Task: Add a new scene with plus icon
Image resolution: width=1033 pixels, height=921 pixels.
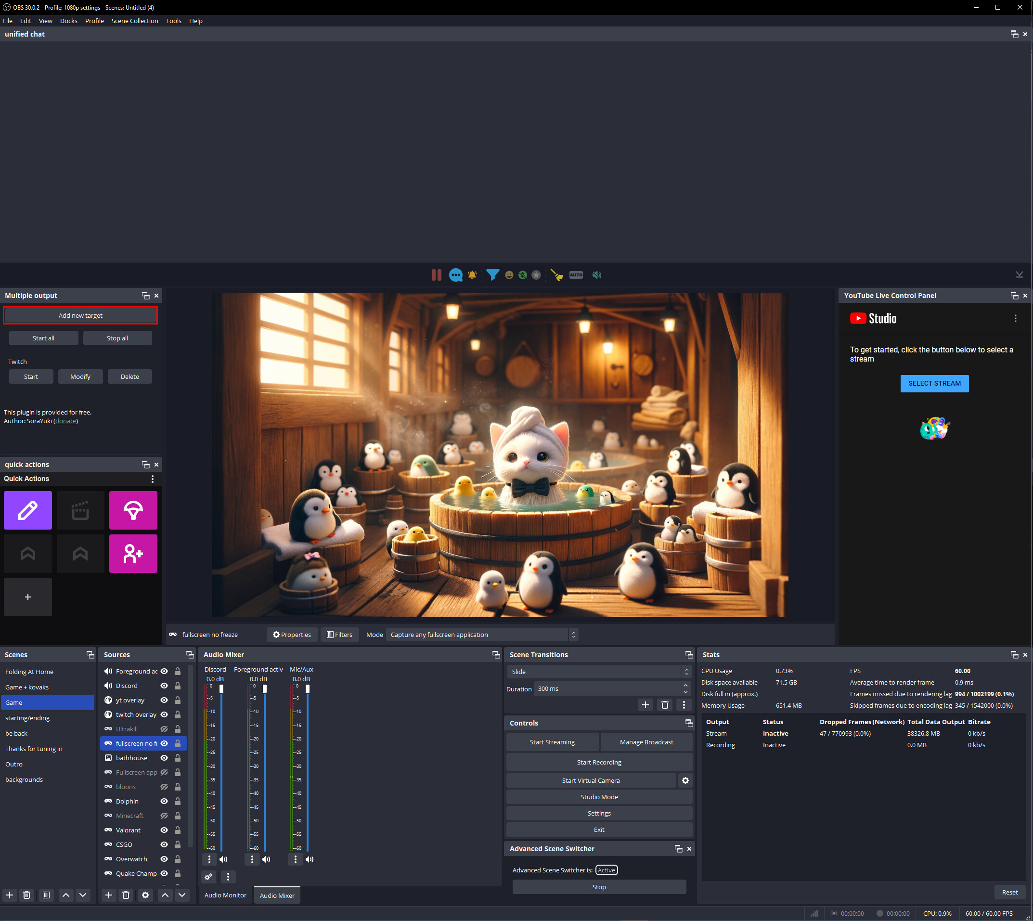Action: click(10, 895)
